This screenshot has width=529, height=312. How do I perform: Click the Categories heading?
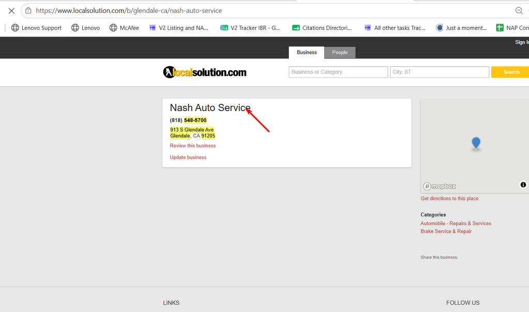(x=433, y=215)
